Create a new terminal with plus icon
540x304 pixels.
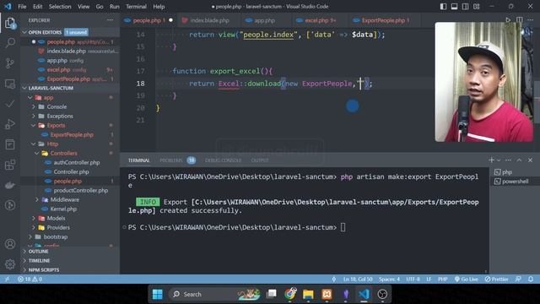click(491, 160)
